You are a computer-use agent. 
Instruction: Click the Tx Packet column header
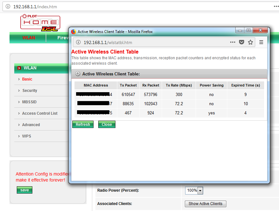[128, 85]
